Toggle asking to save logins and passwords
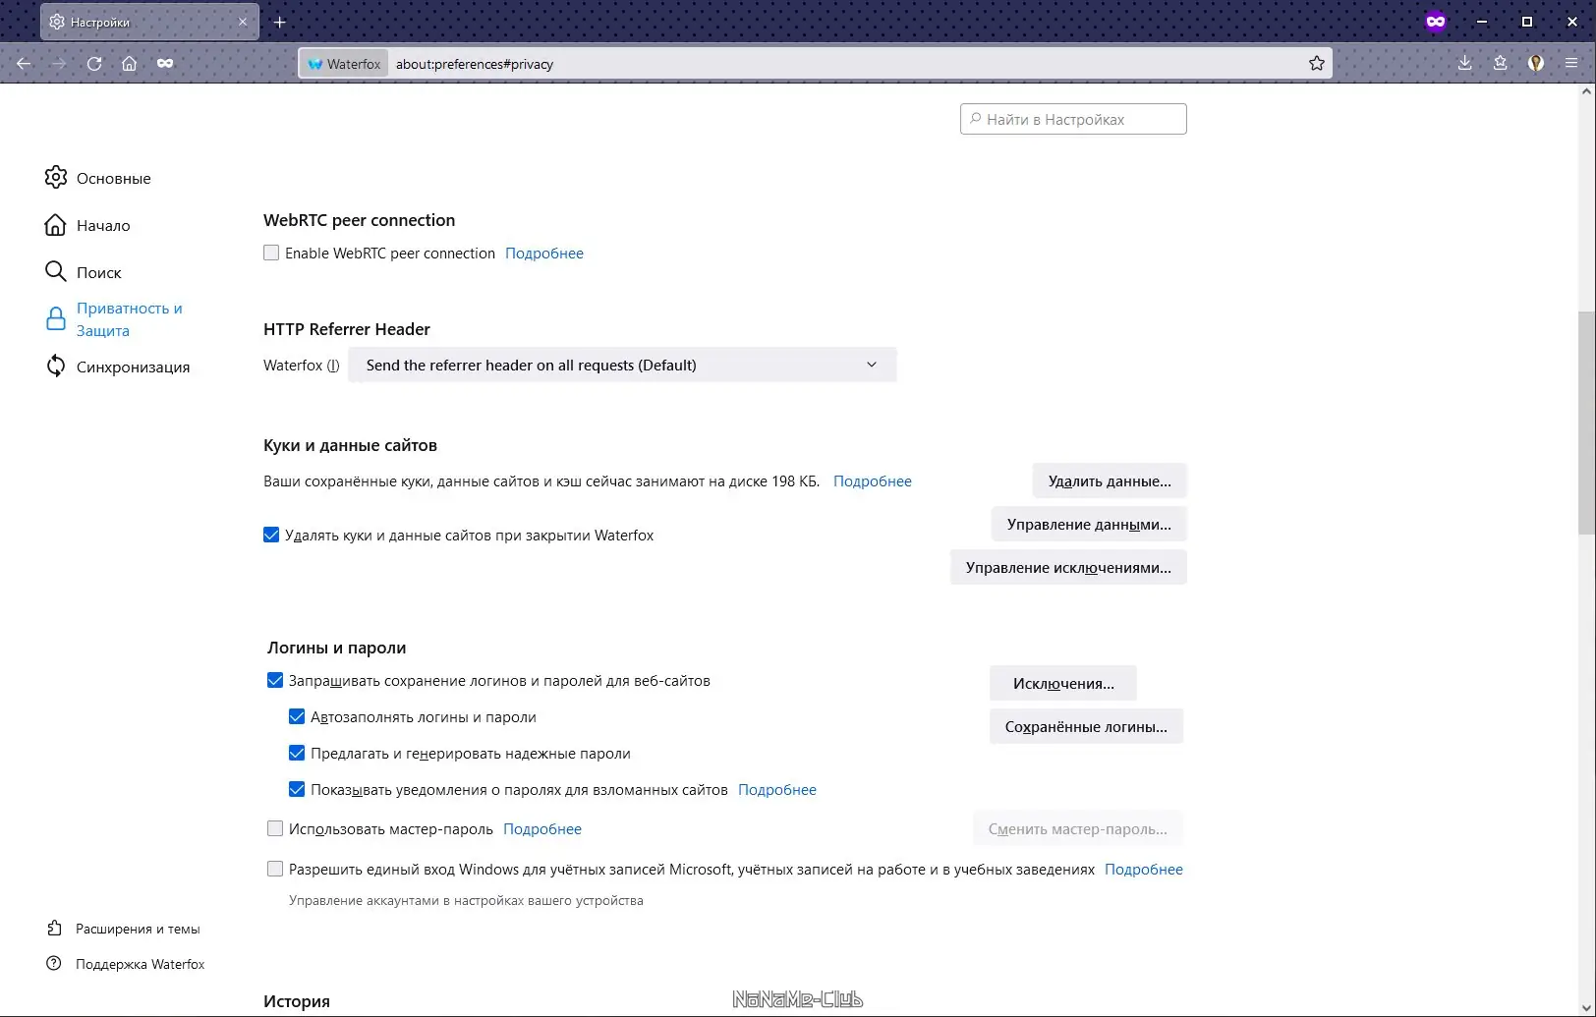The image size is (1596, 1017). 275,681
